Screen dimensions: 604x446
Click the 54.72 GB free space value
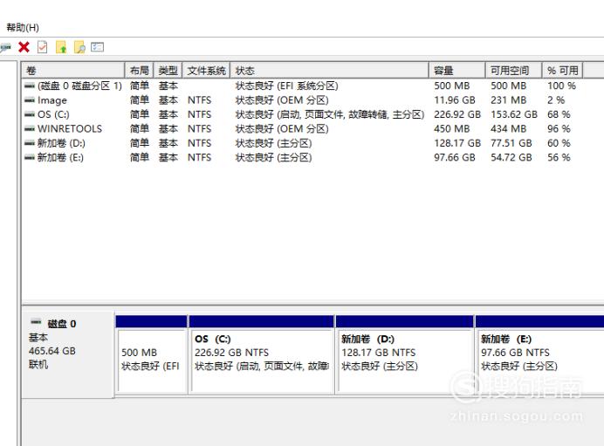point(511,157)
